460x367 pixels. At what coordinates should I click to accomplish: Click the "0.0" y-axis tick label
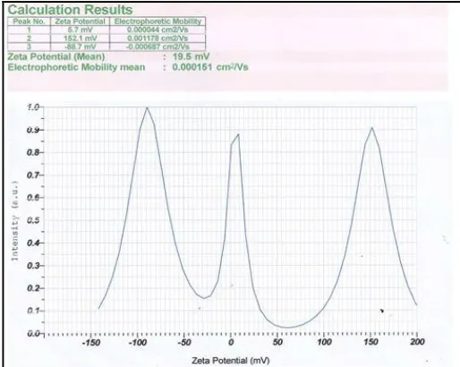pos(33,333)
